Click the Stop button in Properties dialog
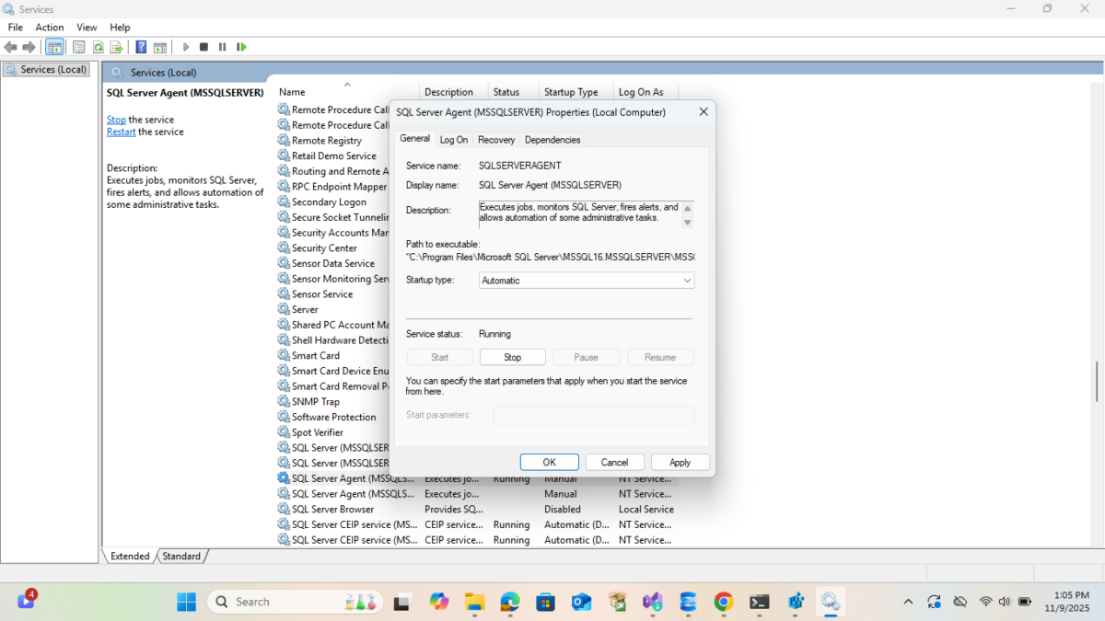The height and width of the screenshot is (621, 1105). click(x=513, y=357)
